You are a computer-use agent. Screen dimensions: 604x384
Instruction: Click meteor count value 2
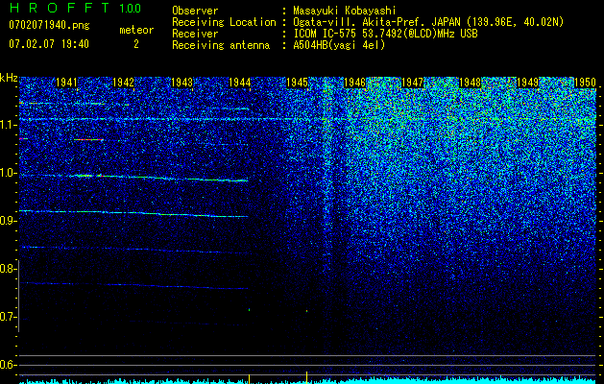point(136,44)
